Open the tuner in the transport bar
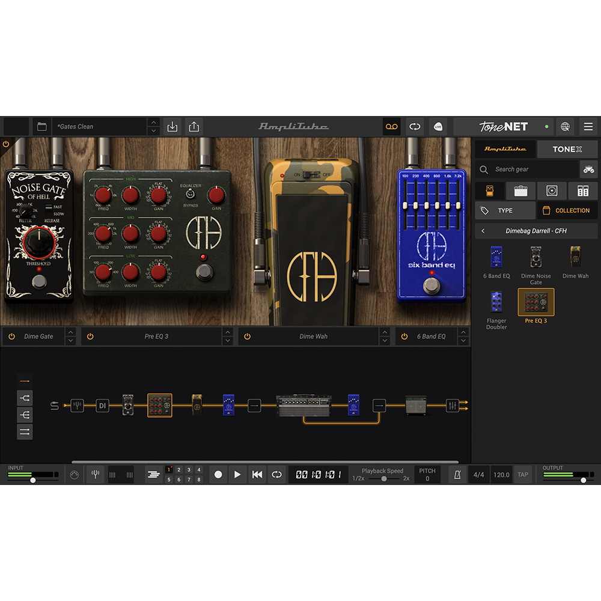601x601 pixels. coord(95,474)
